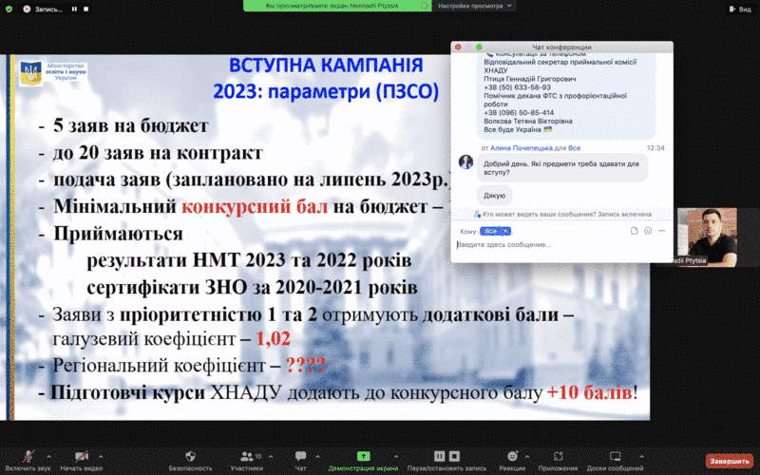Click Все буде Україна line in chat
760x475 pixels.
click(518, 130)
